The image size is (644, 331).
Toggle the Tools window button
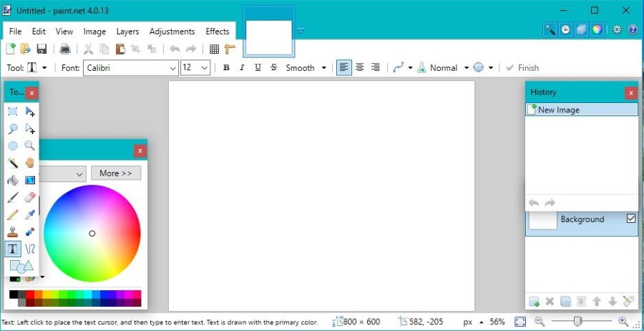click(x=550, y=29)
